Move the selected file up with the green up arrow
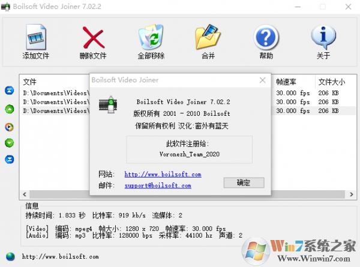The width and height of the screenshot is (360, 267). [10, 109]
